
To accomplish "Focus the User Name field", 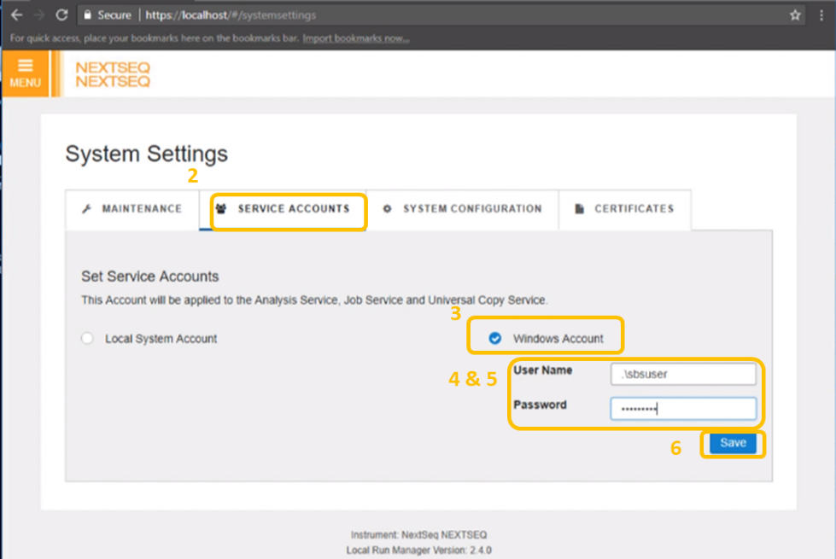I will click(x=683, y=375).
